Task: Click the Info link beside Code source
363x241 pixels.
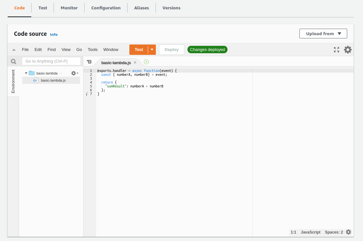Action: [x=54, y=35]
